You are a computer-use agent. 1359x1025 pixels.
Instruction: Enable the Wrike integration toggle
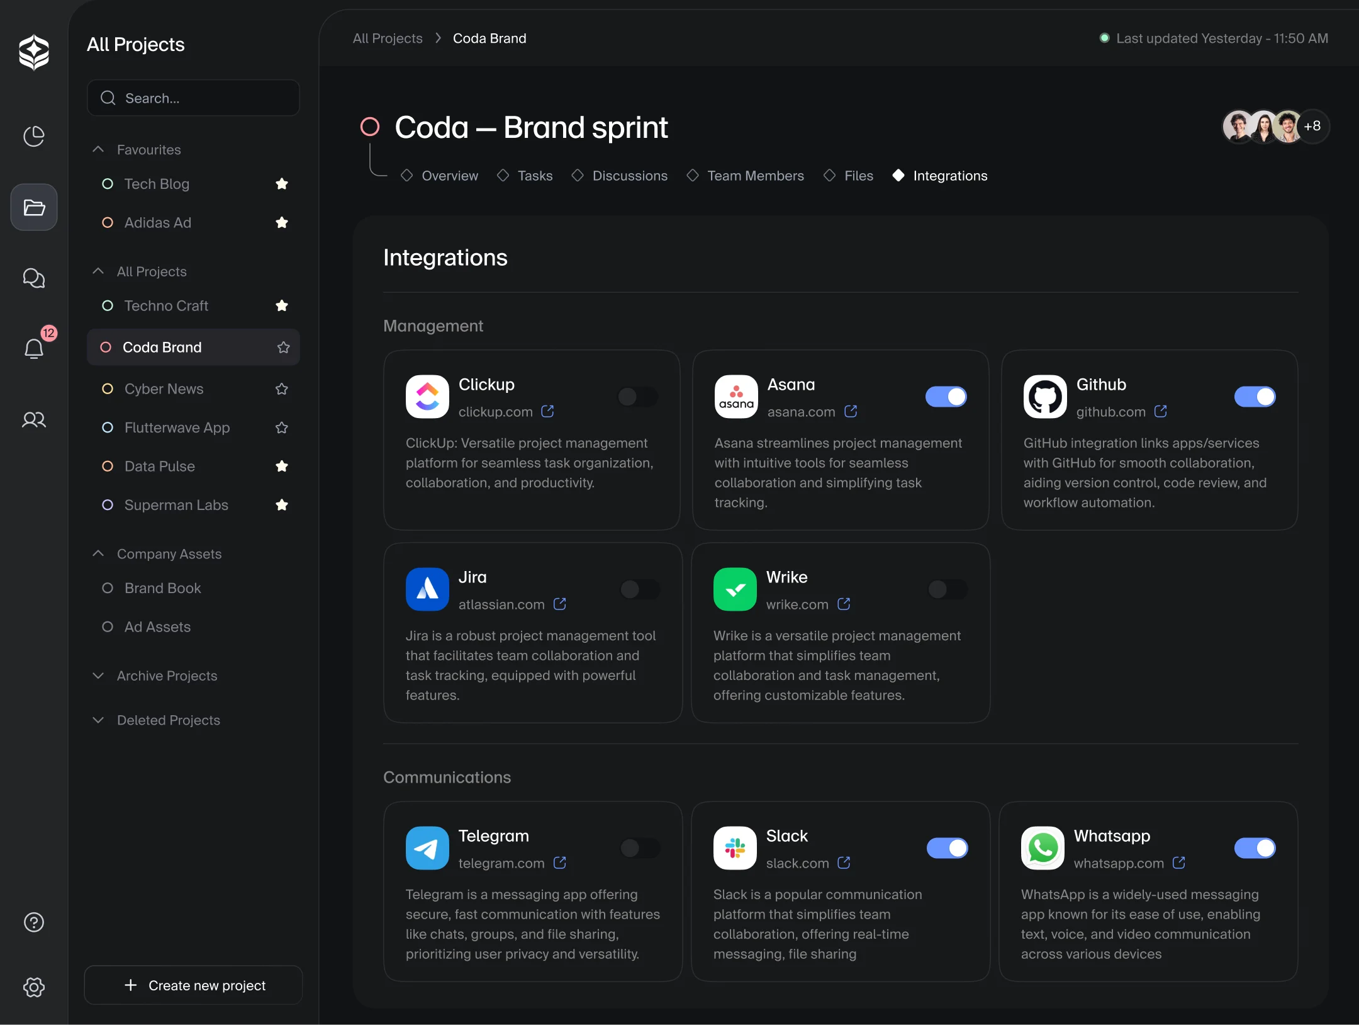coord(948,589)
